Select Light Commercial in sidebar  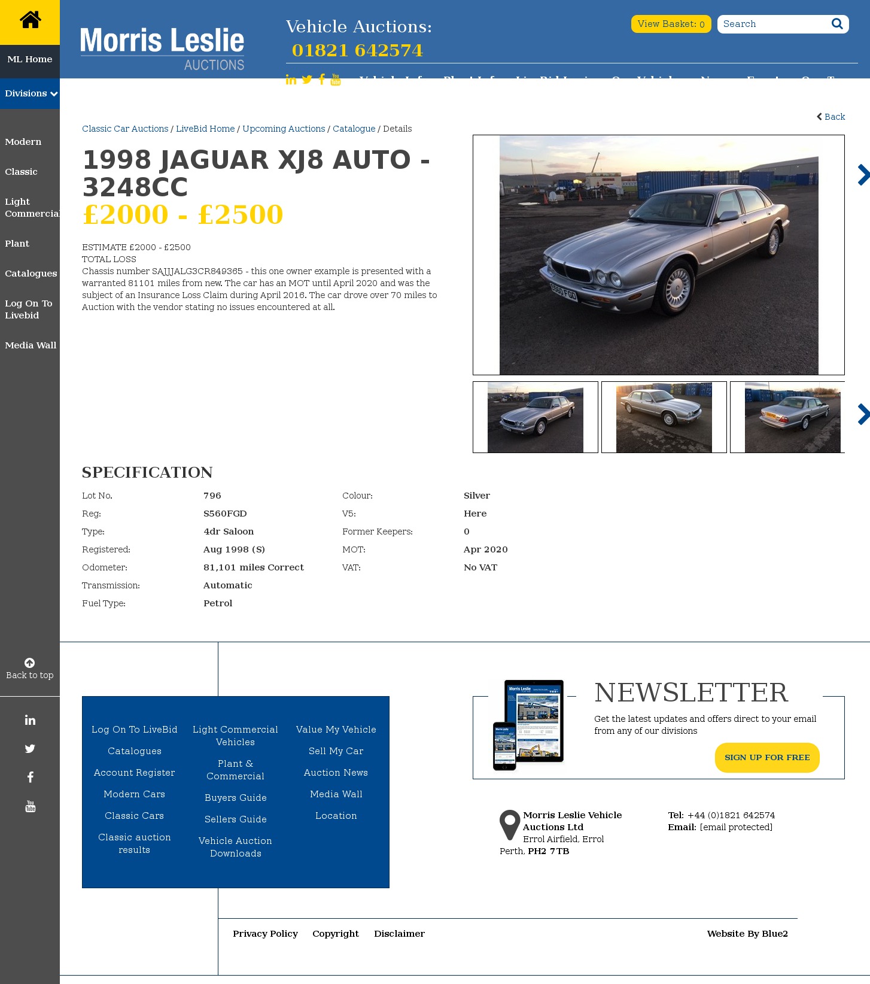click(32, 208)
